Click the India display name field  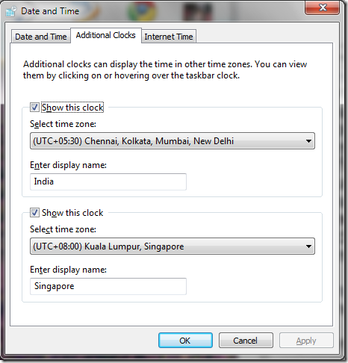point(108,181)
